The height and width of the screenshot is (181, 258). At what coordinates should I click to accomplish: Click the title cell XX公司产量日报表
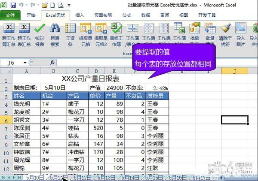coord(90,79)
